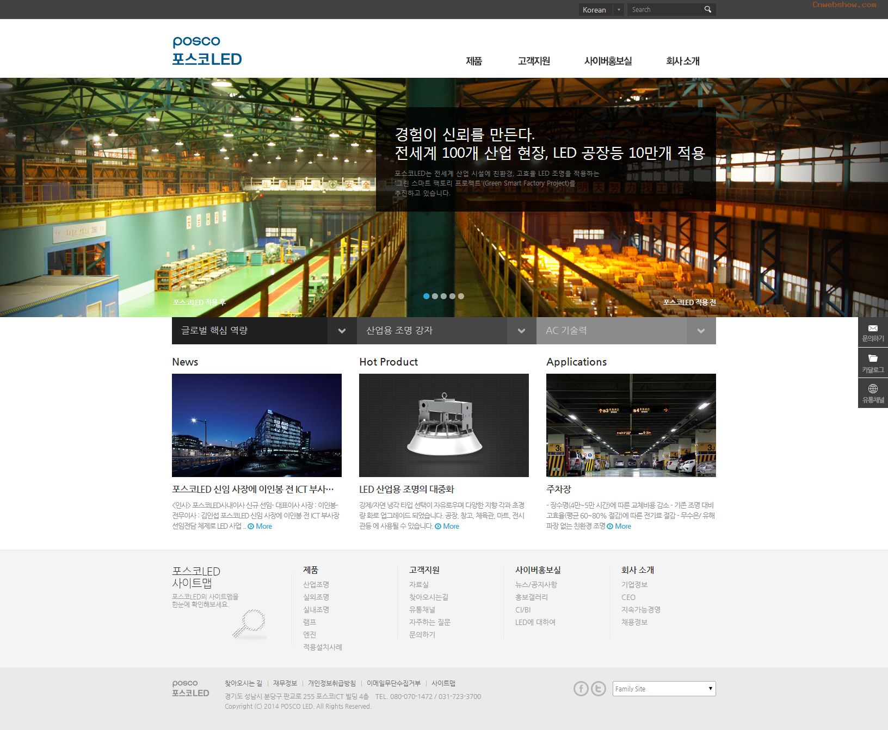The image size is (888, 730).
Task: Click footer link 이메일무단수집거부
Action: point(393,683)
